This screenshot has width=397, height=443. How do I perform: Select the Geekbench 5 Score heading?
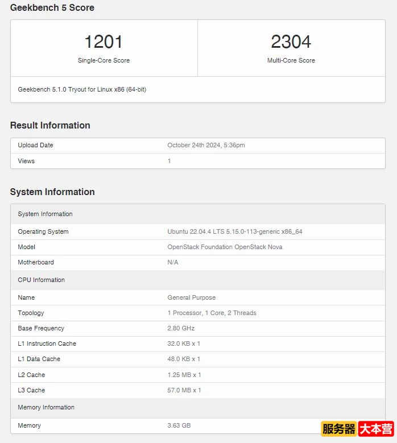coord(52,8)
